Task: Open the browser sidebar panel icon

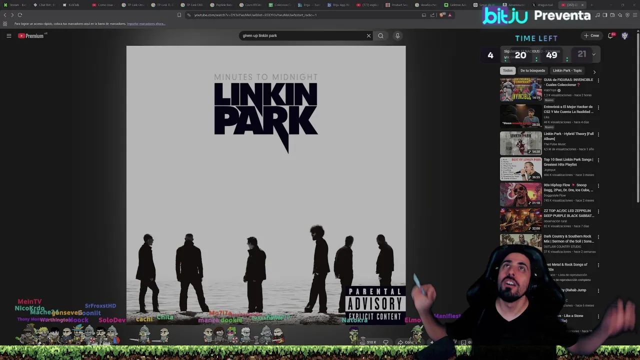Action: 604,15
